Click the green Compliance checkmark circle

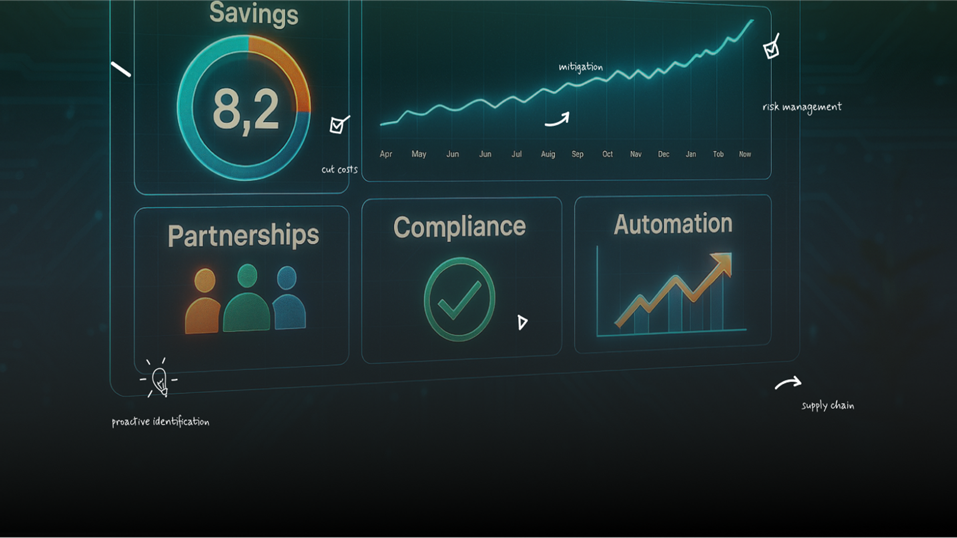click(x=459, y=299)
